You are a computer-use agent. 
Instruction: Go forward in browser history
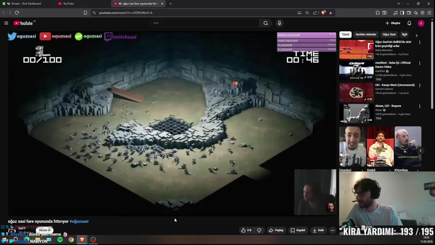(x=10, y=13)
